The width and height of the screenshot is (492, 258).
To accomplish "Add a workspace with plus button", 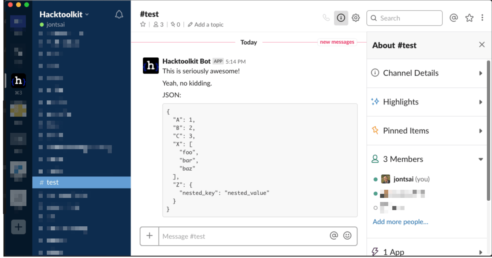I will click(18, 227).
